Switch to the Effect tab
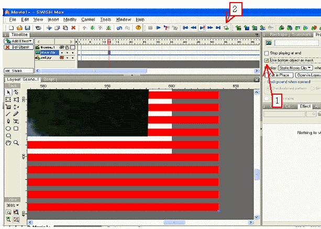Image resolution: width=321 pixels, height=229 pixels. tap(305, 106)
